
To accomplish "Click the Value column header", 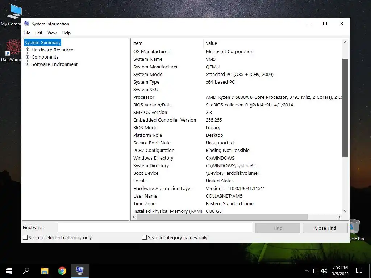I will coord(273,43).
